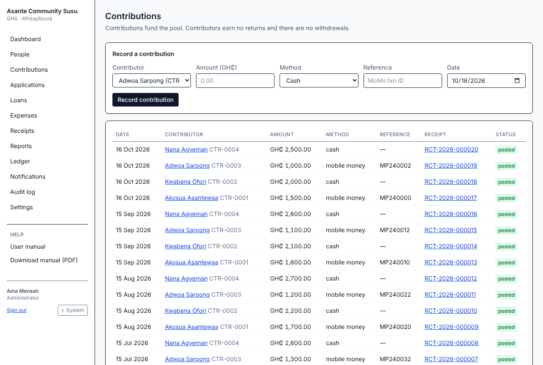
Task: Open Akosua Asantewaa on the MP240000 row
Action: [x=191, y=198]
